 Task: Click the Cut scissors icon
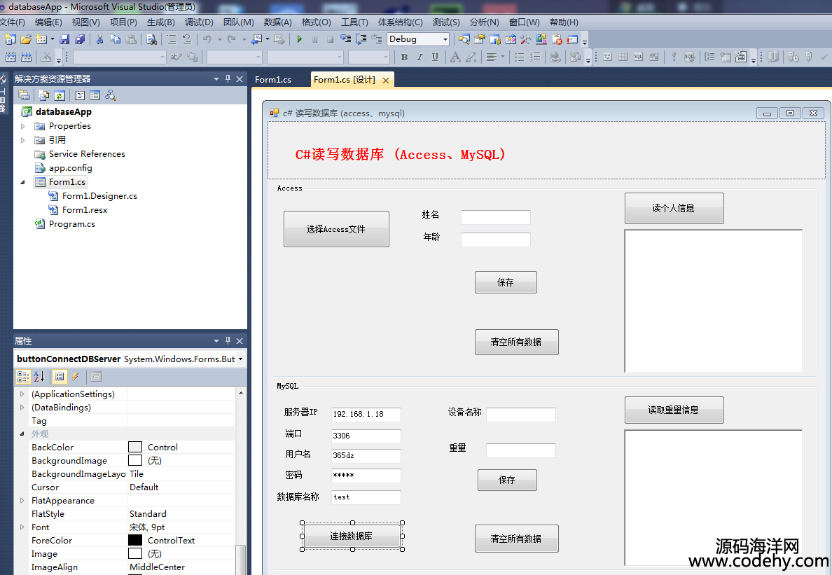(99, 39)
